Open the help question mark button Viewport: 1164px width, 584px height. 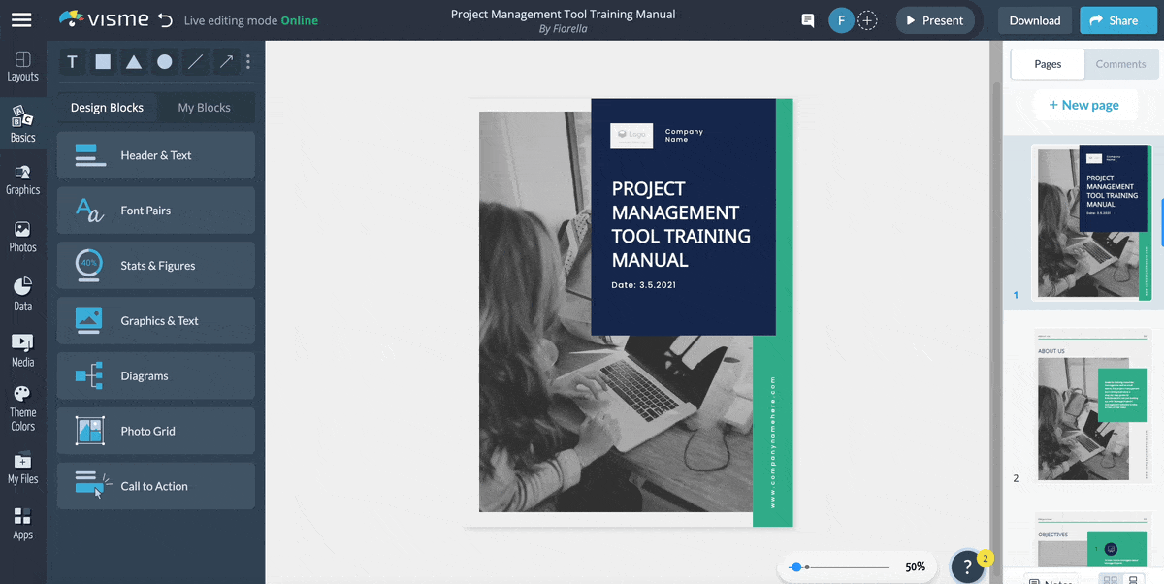(x=967, y=567)
